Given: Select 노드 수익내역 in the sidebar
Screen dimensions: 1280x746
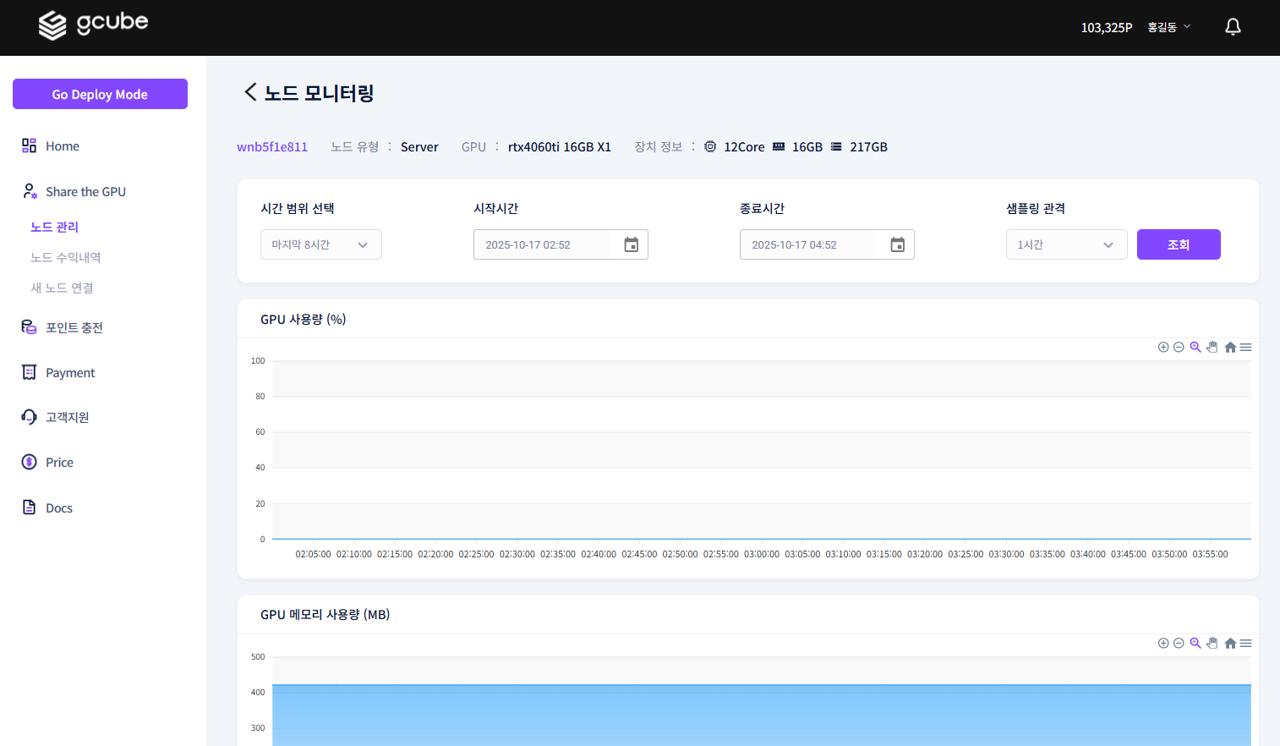Looking at the screenshot, I should [63, 256].
